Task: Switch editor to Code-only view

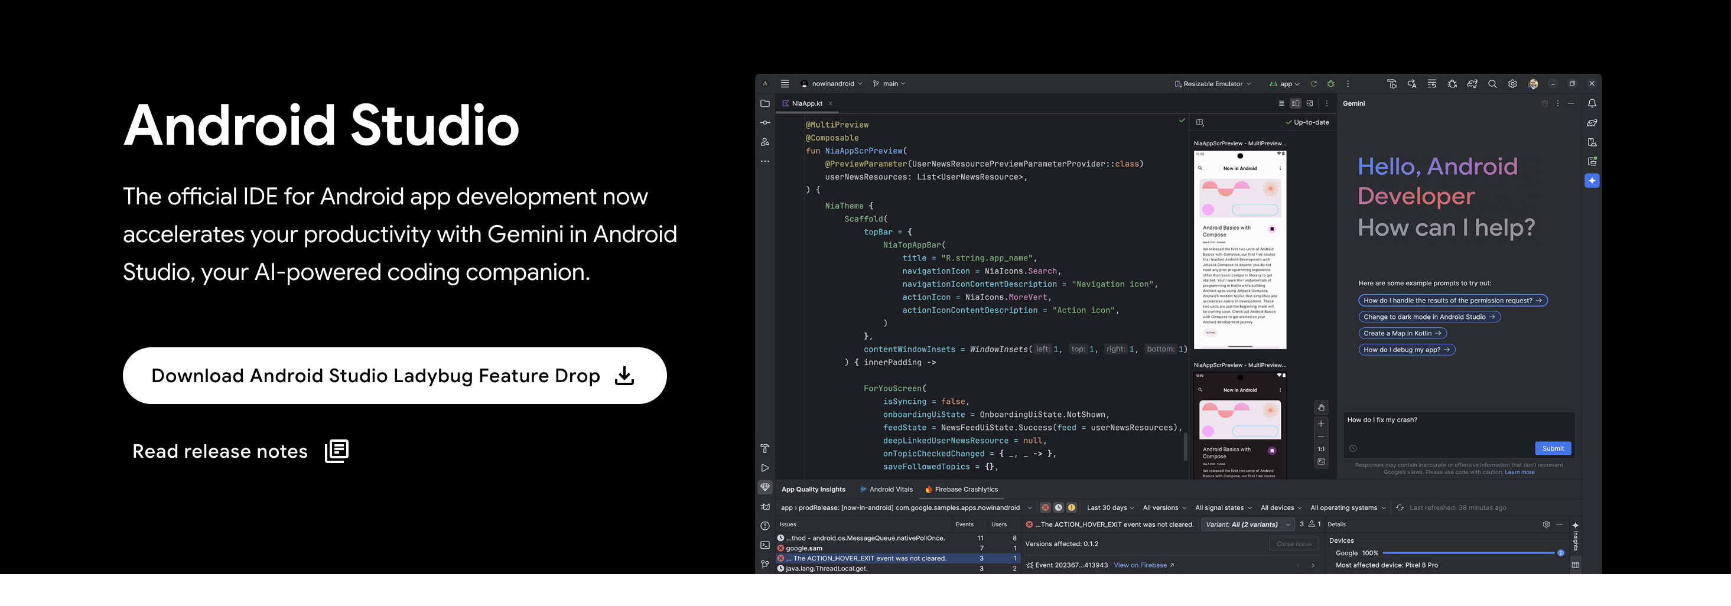Action: (1281, 103)
